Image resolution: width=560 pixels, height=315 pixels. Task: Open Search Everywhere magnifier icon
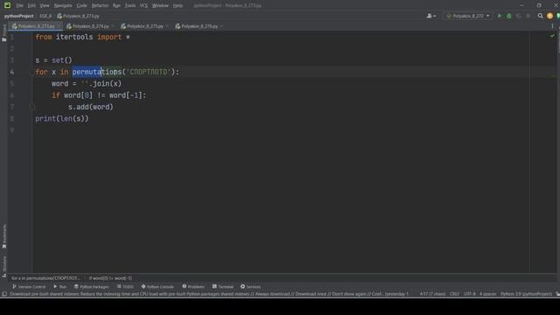click(540, 16)
